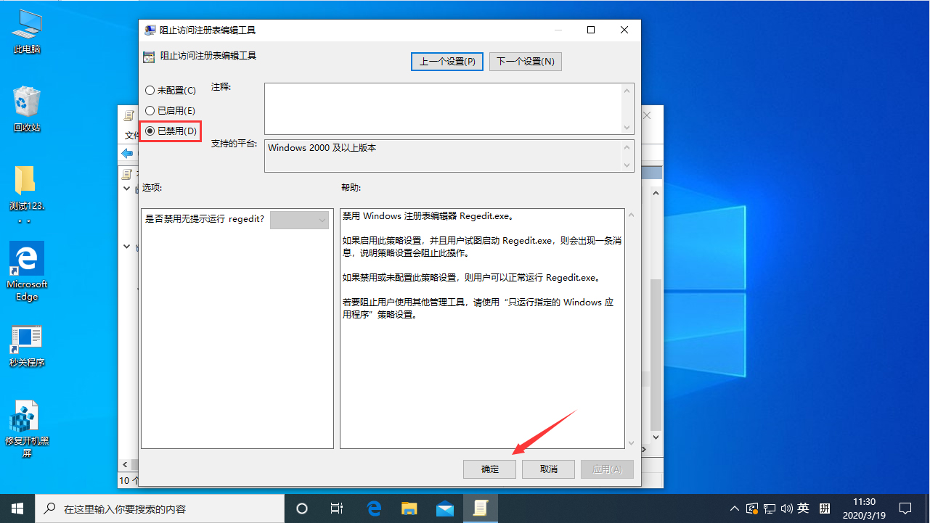Confirm settings with the 确定 button
The width and height of the screenshot is (930, 523).
tap(489, 469)
